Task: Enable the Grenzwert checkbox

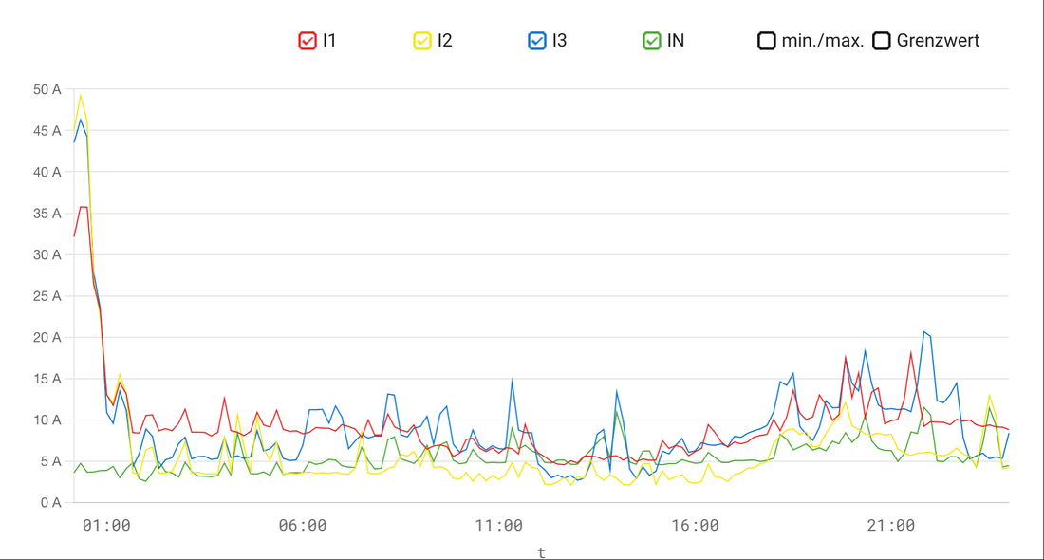Action: click(x=882, y=41)
